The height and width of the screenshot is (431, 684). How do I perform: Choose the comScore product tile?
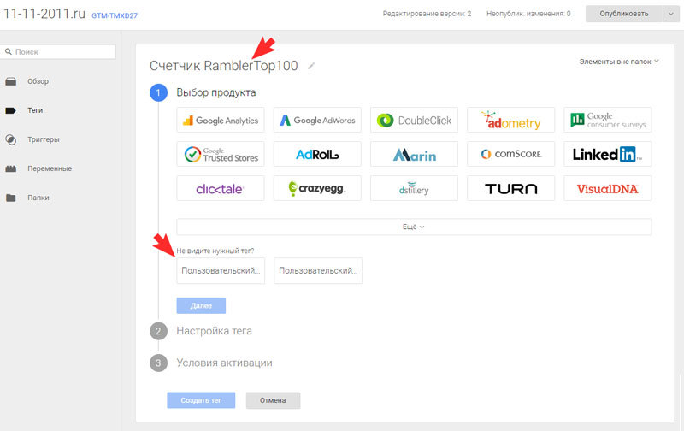click(510, 154)
